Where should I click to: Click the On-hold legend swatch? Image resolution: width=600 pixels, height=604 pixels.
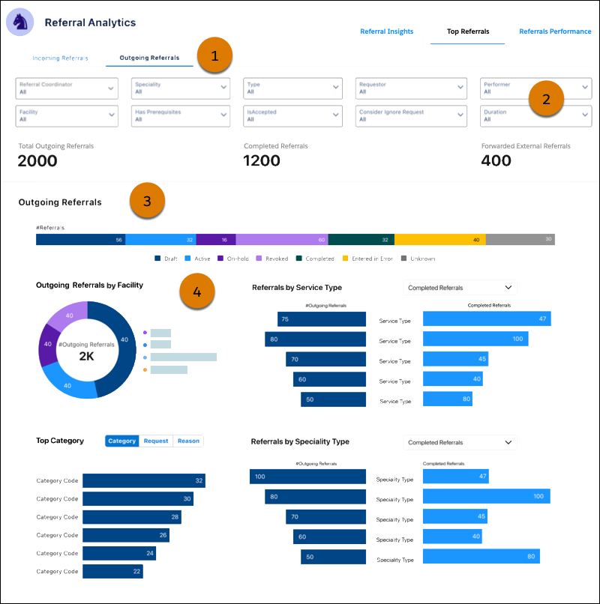coord(220,259)
